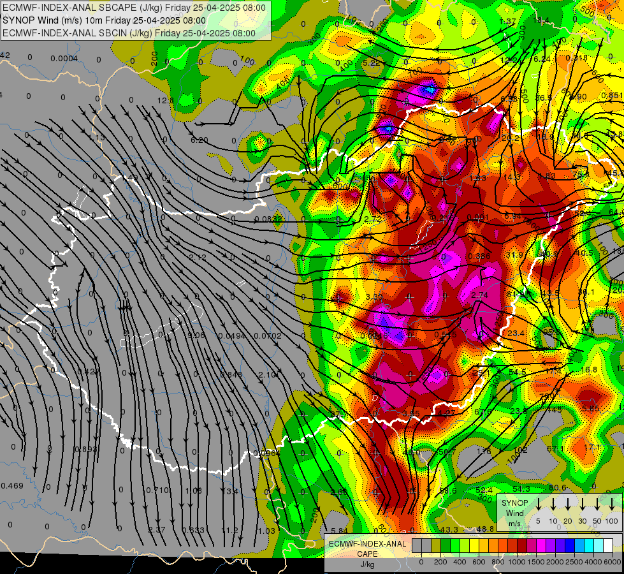Click the wind arrow above legend value 30
Screen dimensions: 624x574
[583, 504]
